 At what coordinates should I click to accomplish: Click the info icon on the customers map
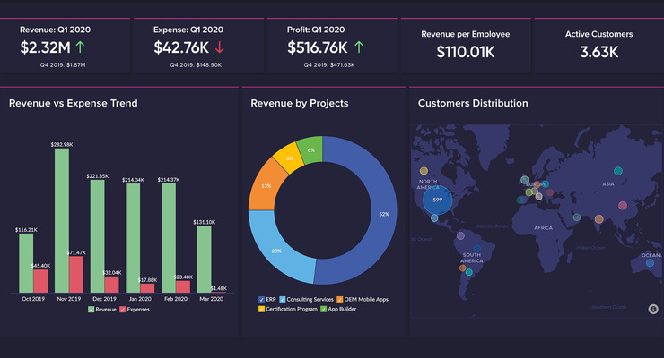(x=653, y=310)
